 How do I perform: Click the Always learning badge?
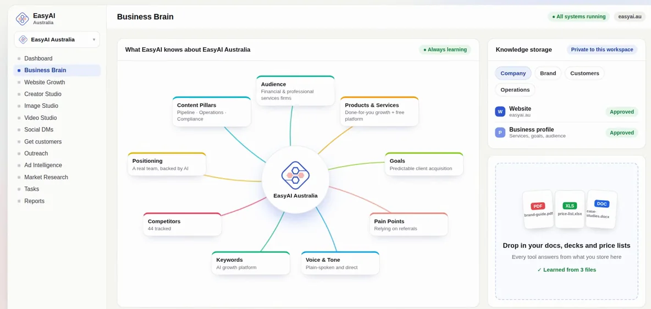(x=445, y=50)
